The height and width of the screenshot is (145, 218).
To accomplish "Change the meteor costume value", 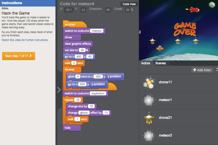I will pyautogui.click(x=97, y=31).
